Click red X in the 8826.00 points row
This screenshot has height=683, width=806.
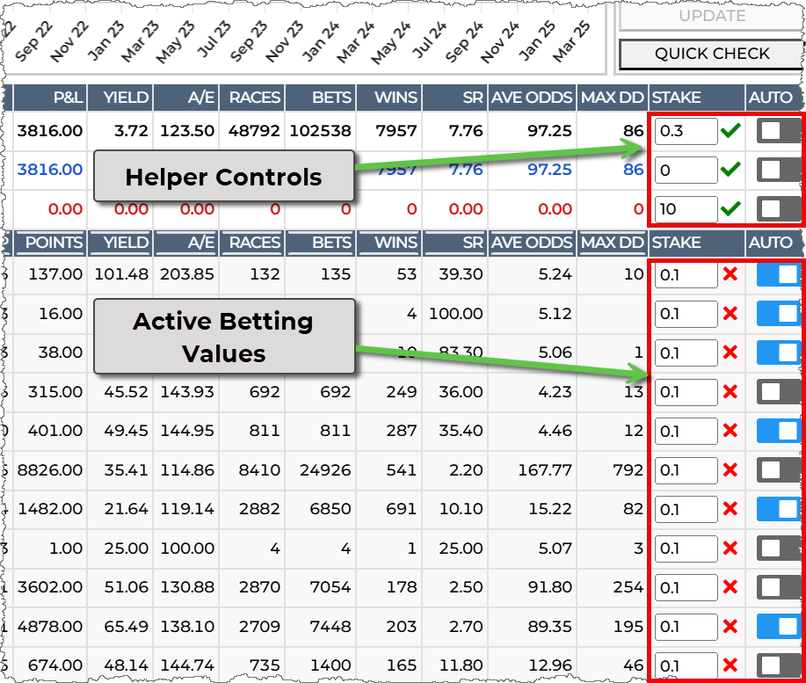730,469
